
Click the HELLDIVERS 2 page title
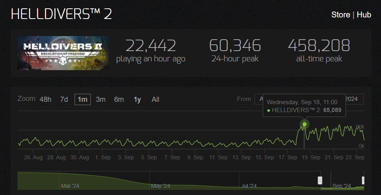(x=61, y=15)
